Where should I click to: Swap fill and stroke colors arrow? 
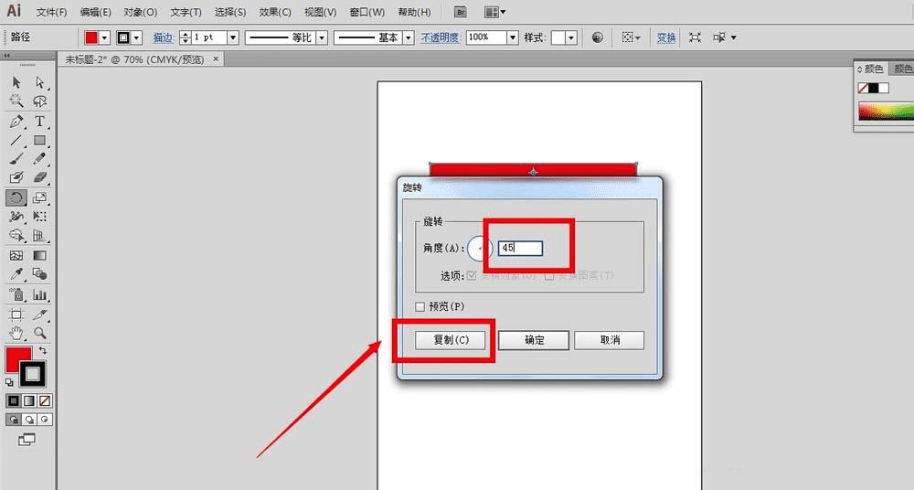(x=43, y=350)
